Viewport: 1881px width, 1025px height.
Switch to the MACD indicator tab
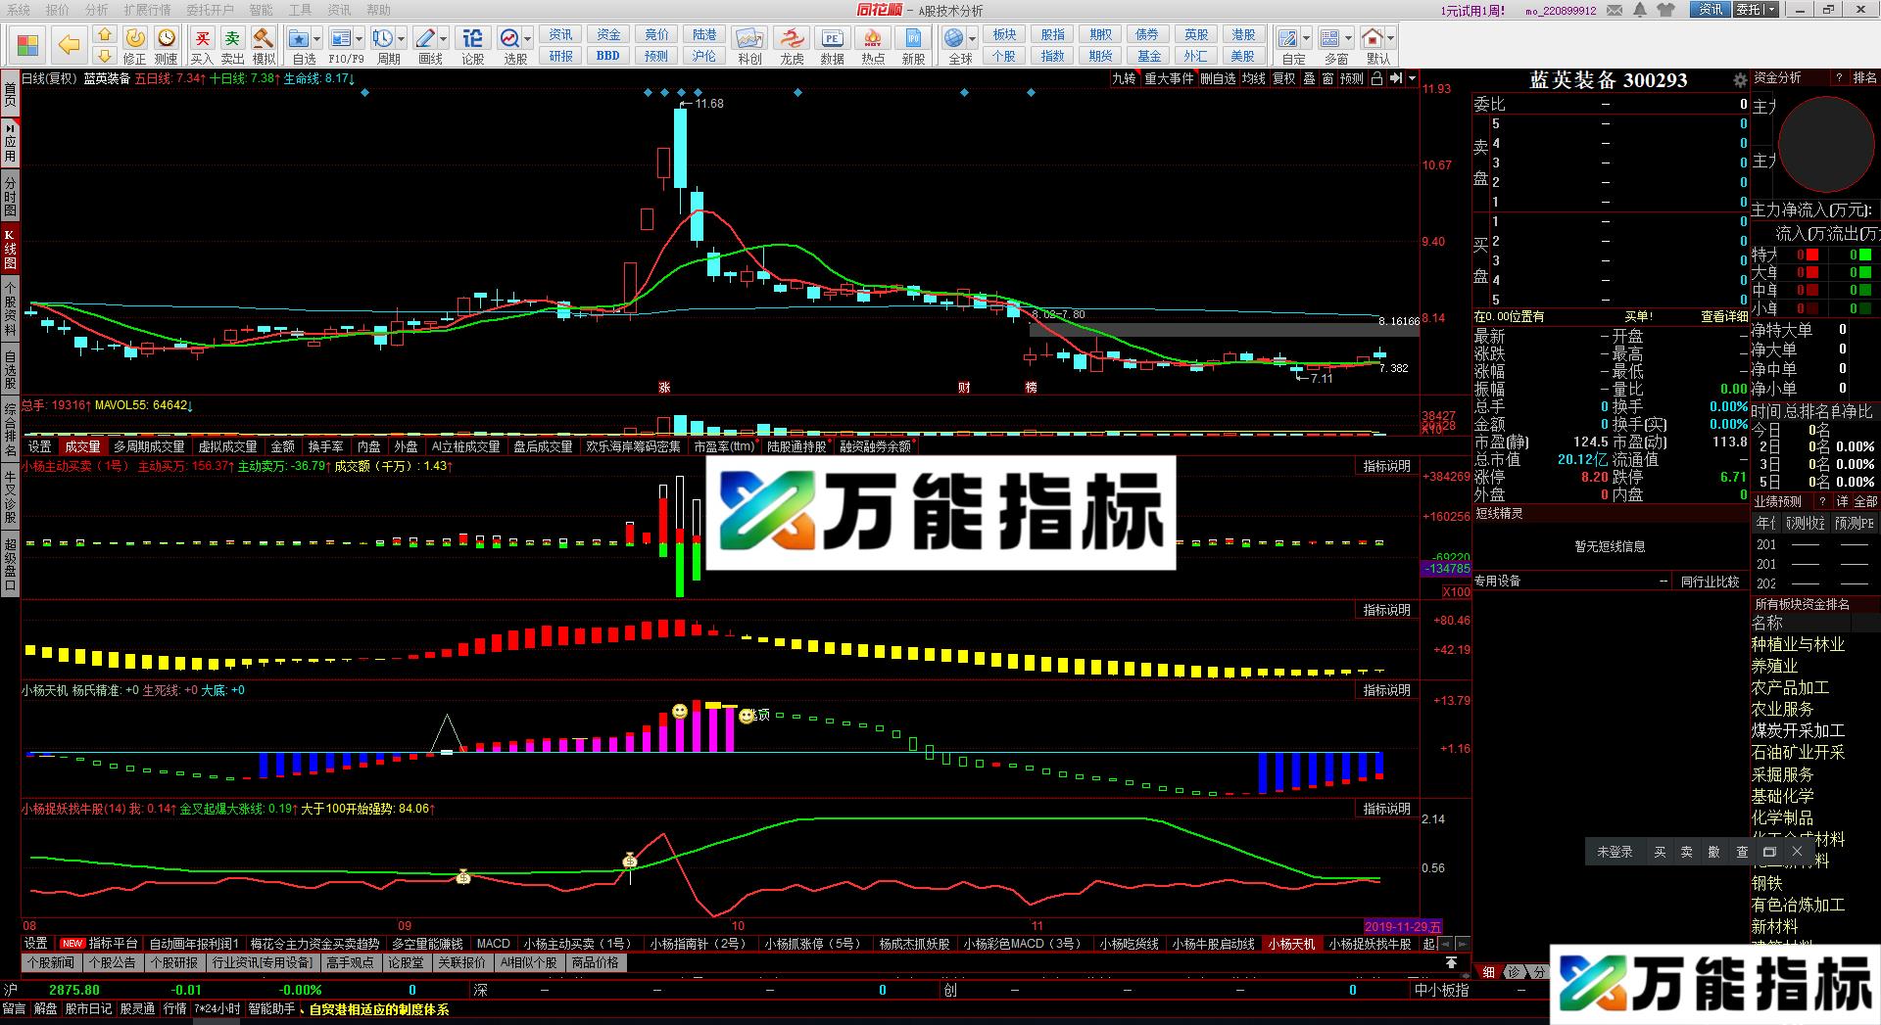click(493, 944)
